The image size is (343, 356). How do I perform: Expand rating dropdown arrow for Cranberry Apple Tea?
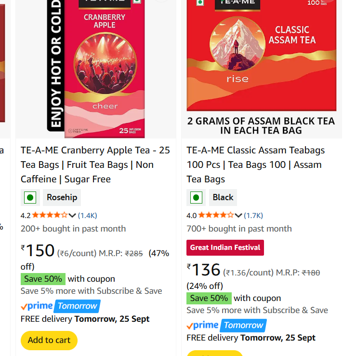pos(72,215)
